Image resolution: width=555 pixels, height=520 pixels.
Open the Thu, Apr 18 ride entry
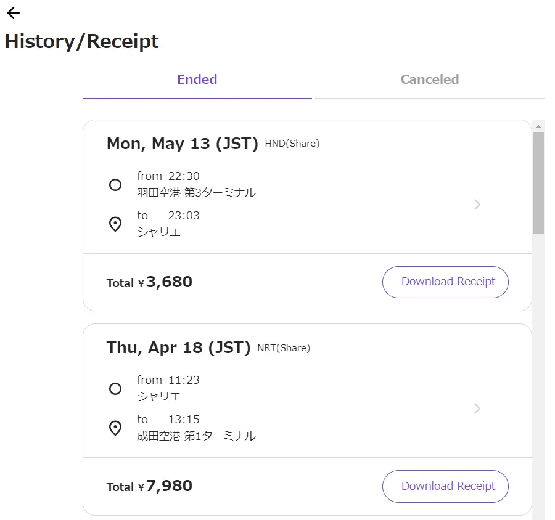coord(178,347)
